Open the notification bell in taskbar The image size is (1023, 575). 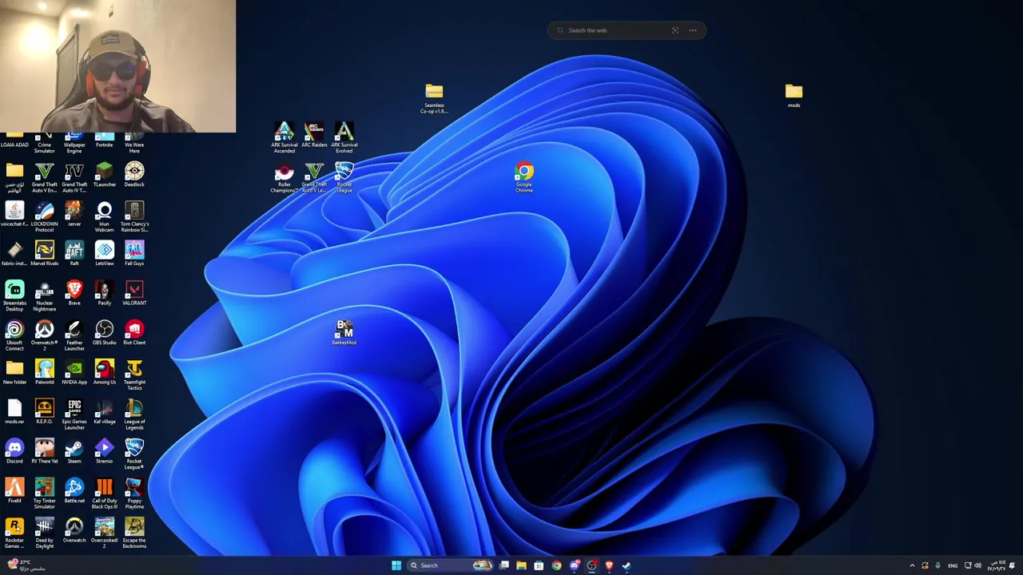click(1012, 565)
